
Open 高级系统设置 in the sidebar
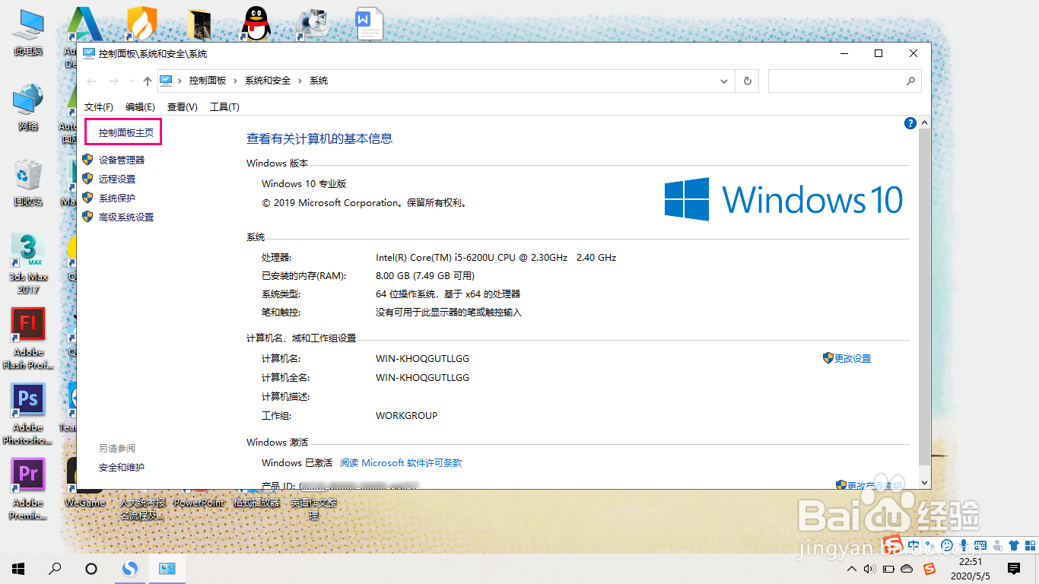click(126, 217)
